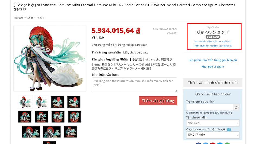Click the large main product image

point(50,58)
